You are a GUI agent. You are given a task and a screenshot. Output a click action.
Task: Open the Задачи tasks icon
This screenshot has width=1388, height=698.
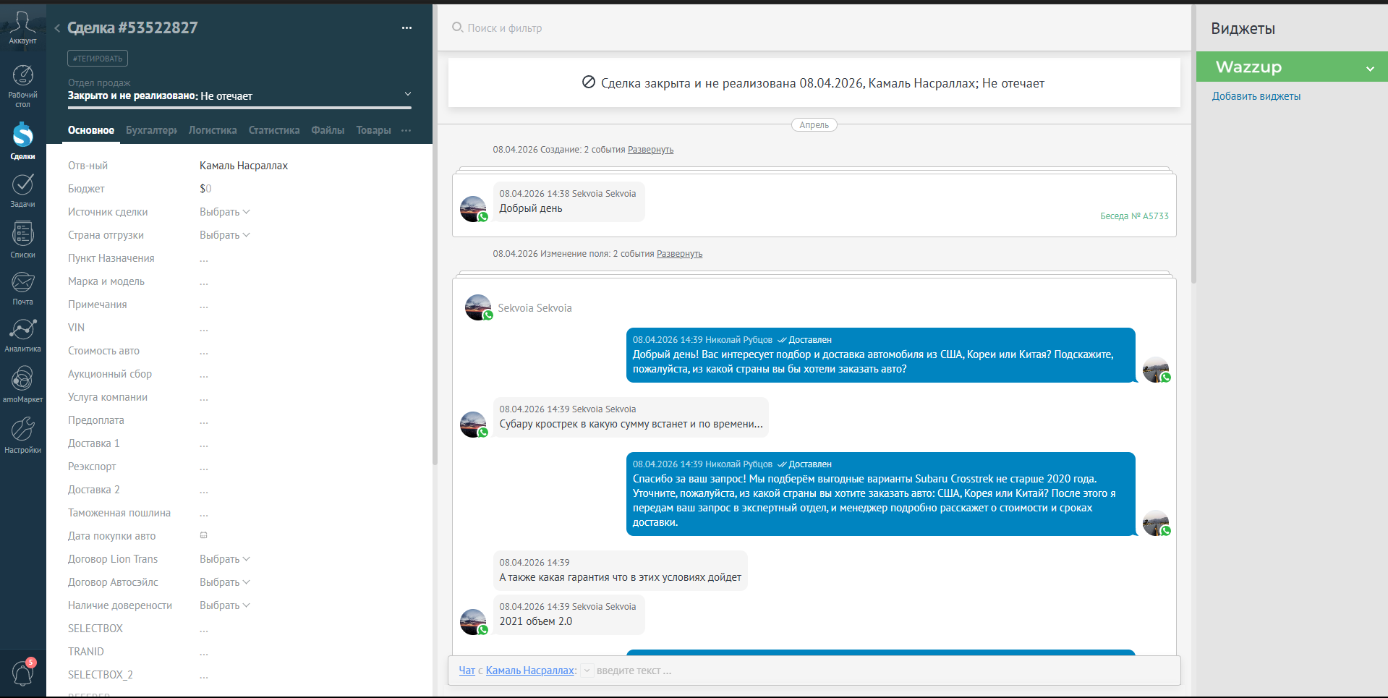22,185
